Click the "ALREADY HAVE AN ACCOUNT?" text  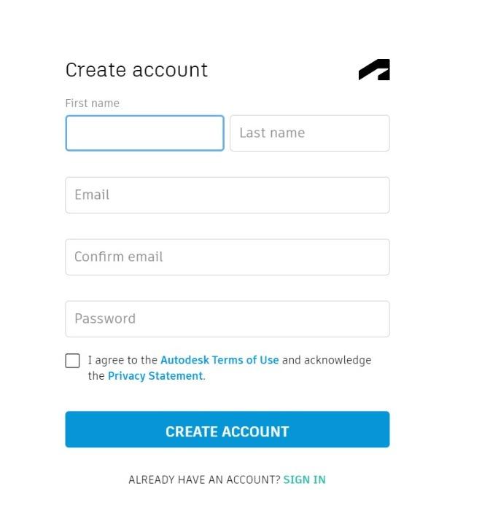click(x=204, y=479)
